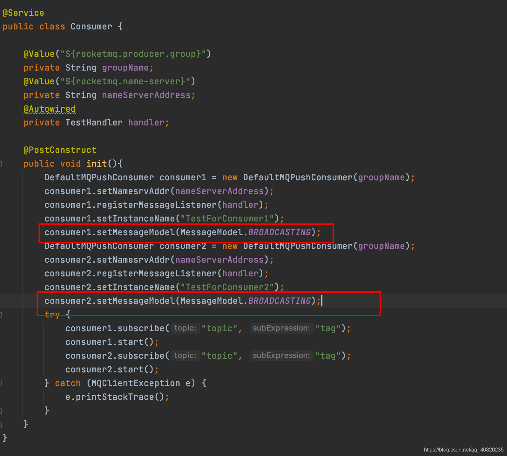The image size is (507, 456).
Task: Click the TestHandler type name
Action: pos(94,123)
